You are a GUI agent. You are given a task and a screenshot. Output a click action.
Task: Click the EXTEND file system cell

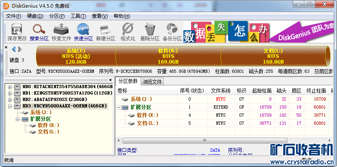coord(221,107)
